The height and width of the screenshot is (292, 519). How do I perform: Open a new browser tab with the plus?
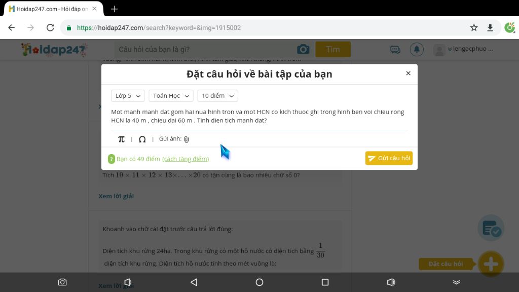[114, 9]
